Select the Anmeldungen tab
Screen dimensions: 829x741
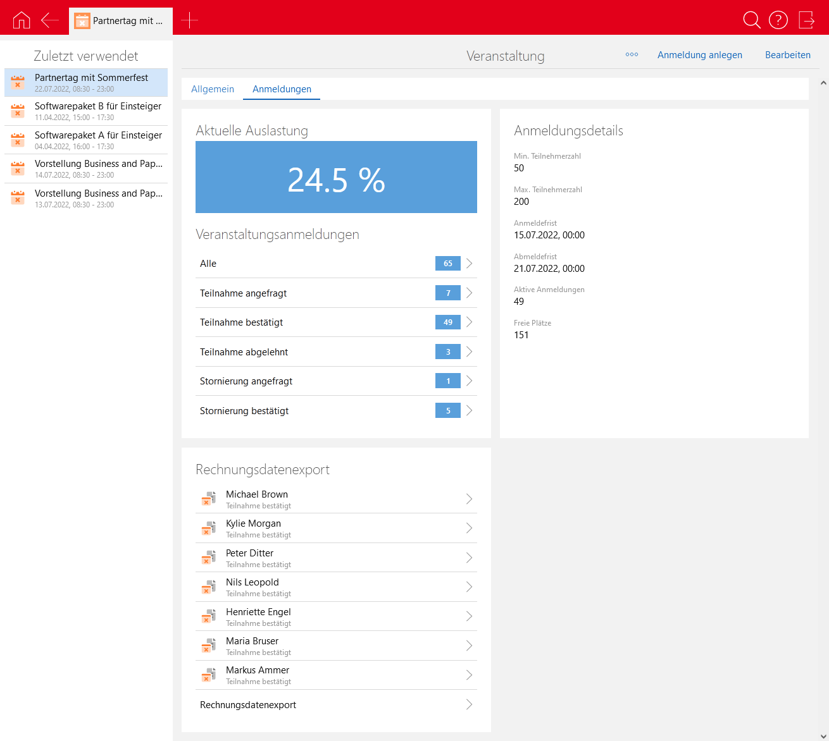[x=282, y=89]
